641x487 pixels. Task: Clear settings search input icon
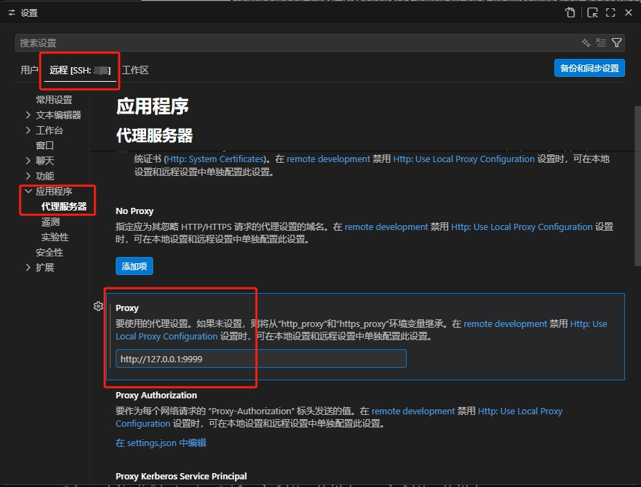click(601, 42)
